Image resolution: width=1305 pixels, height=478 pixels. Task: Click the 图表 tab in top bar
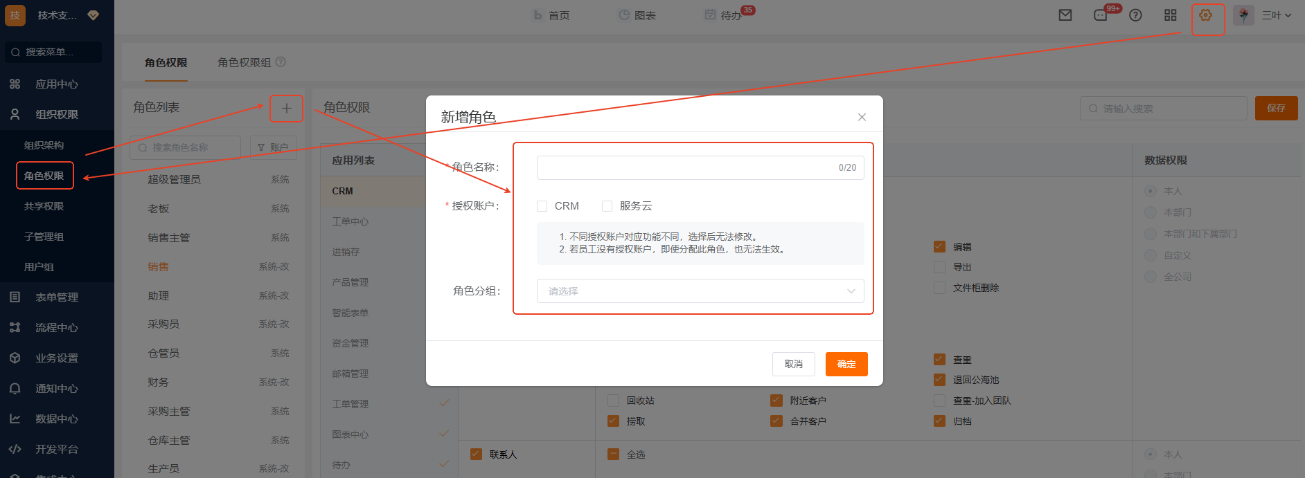637,15
